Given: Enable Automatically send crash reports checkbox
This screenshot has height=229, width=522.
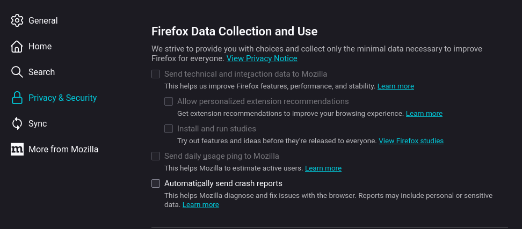Looking at the screenshot, I should [x=156, y=183].
